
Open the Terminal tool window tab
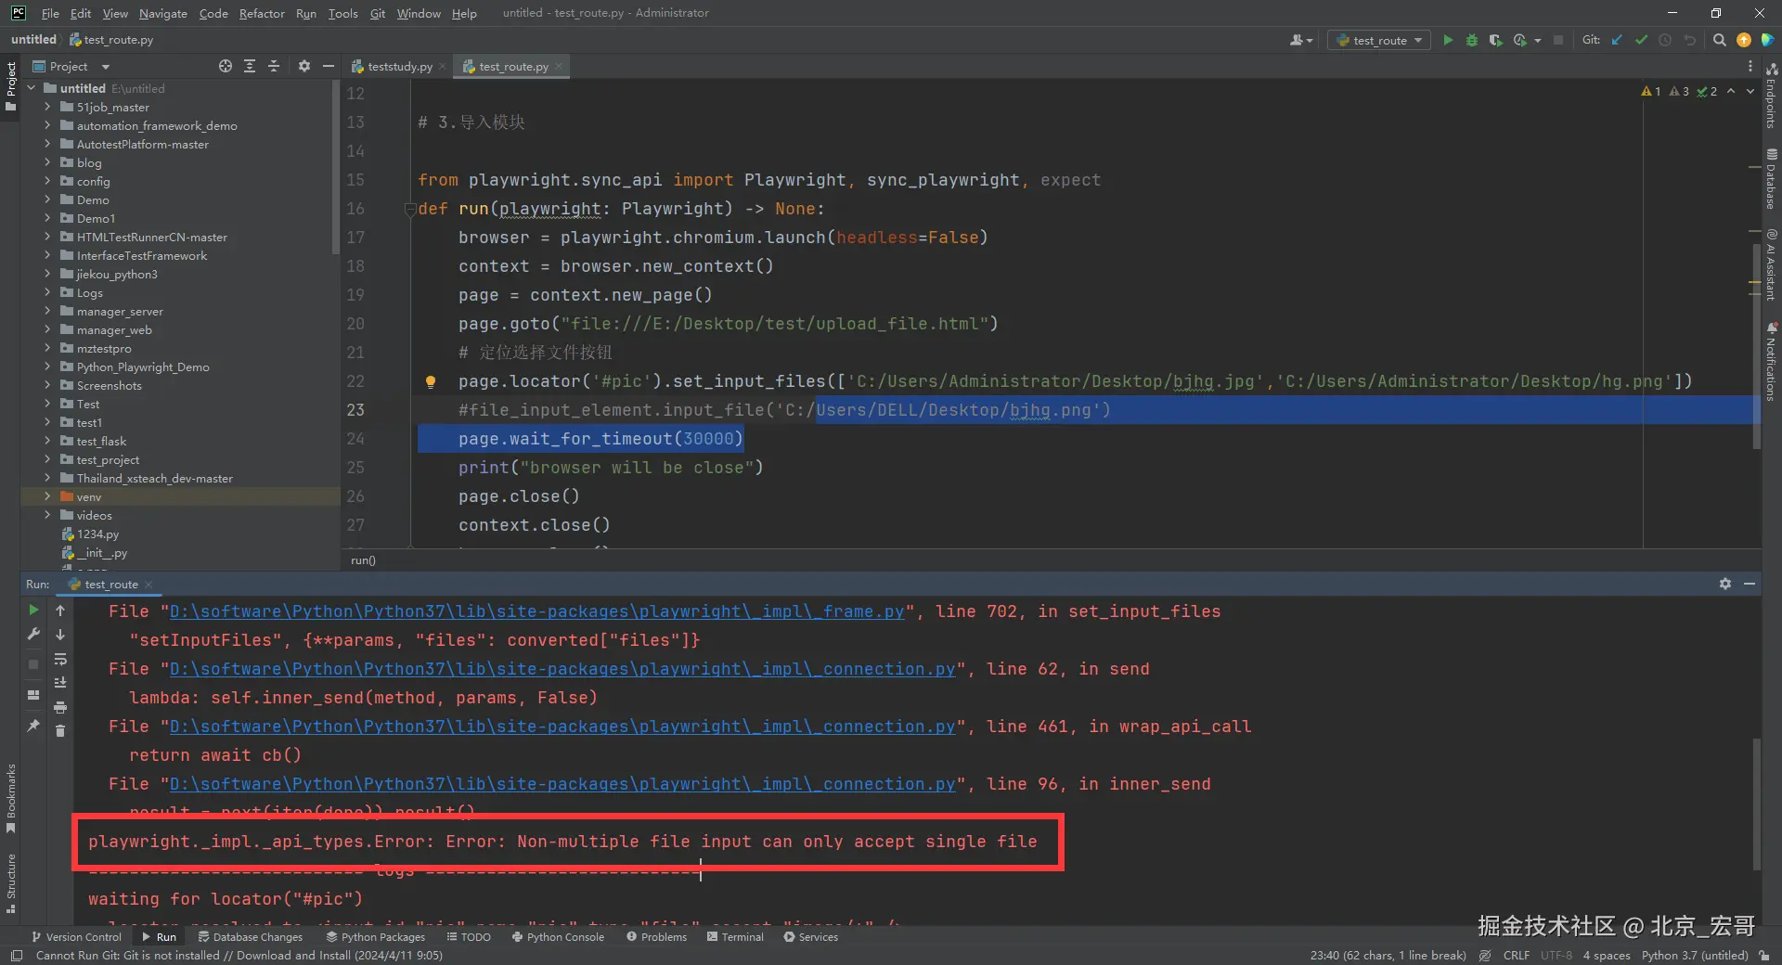(735, 936)
